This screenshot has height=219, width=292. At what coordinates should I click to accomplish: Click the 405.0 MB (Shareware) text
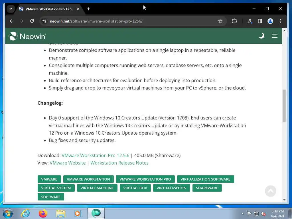tap(157, 155)
